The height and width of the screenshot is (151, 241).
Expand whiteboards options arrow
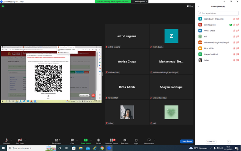(154, 140)
